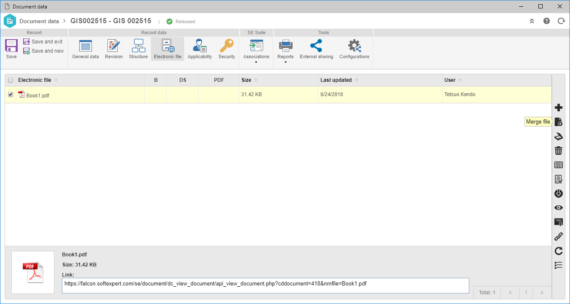Open the General data section

(x=86, y=49)
